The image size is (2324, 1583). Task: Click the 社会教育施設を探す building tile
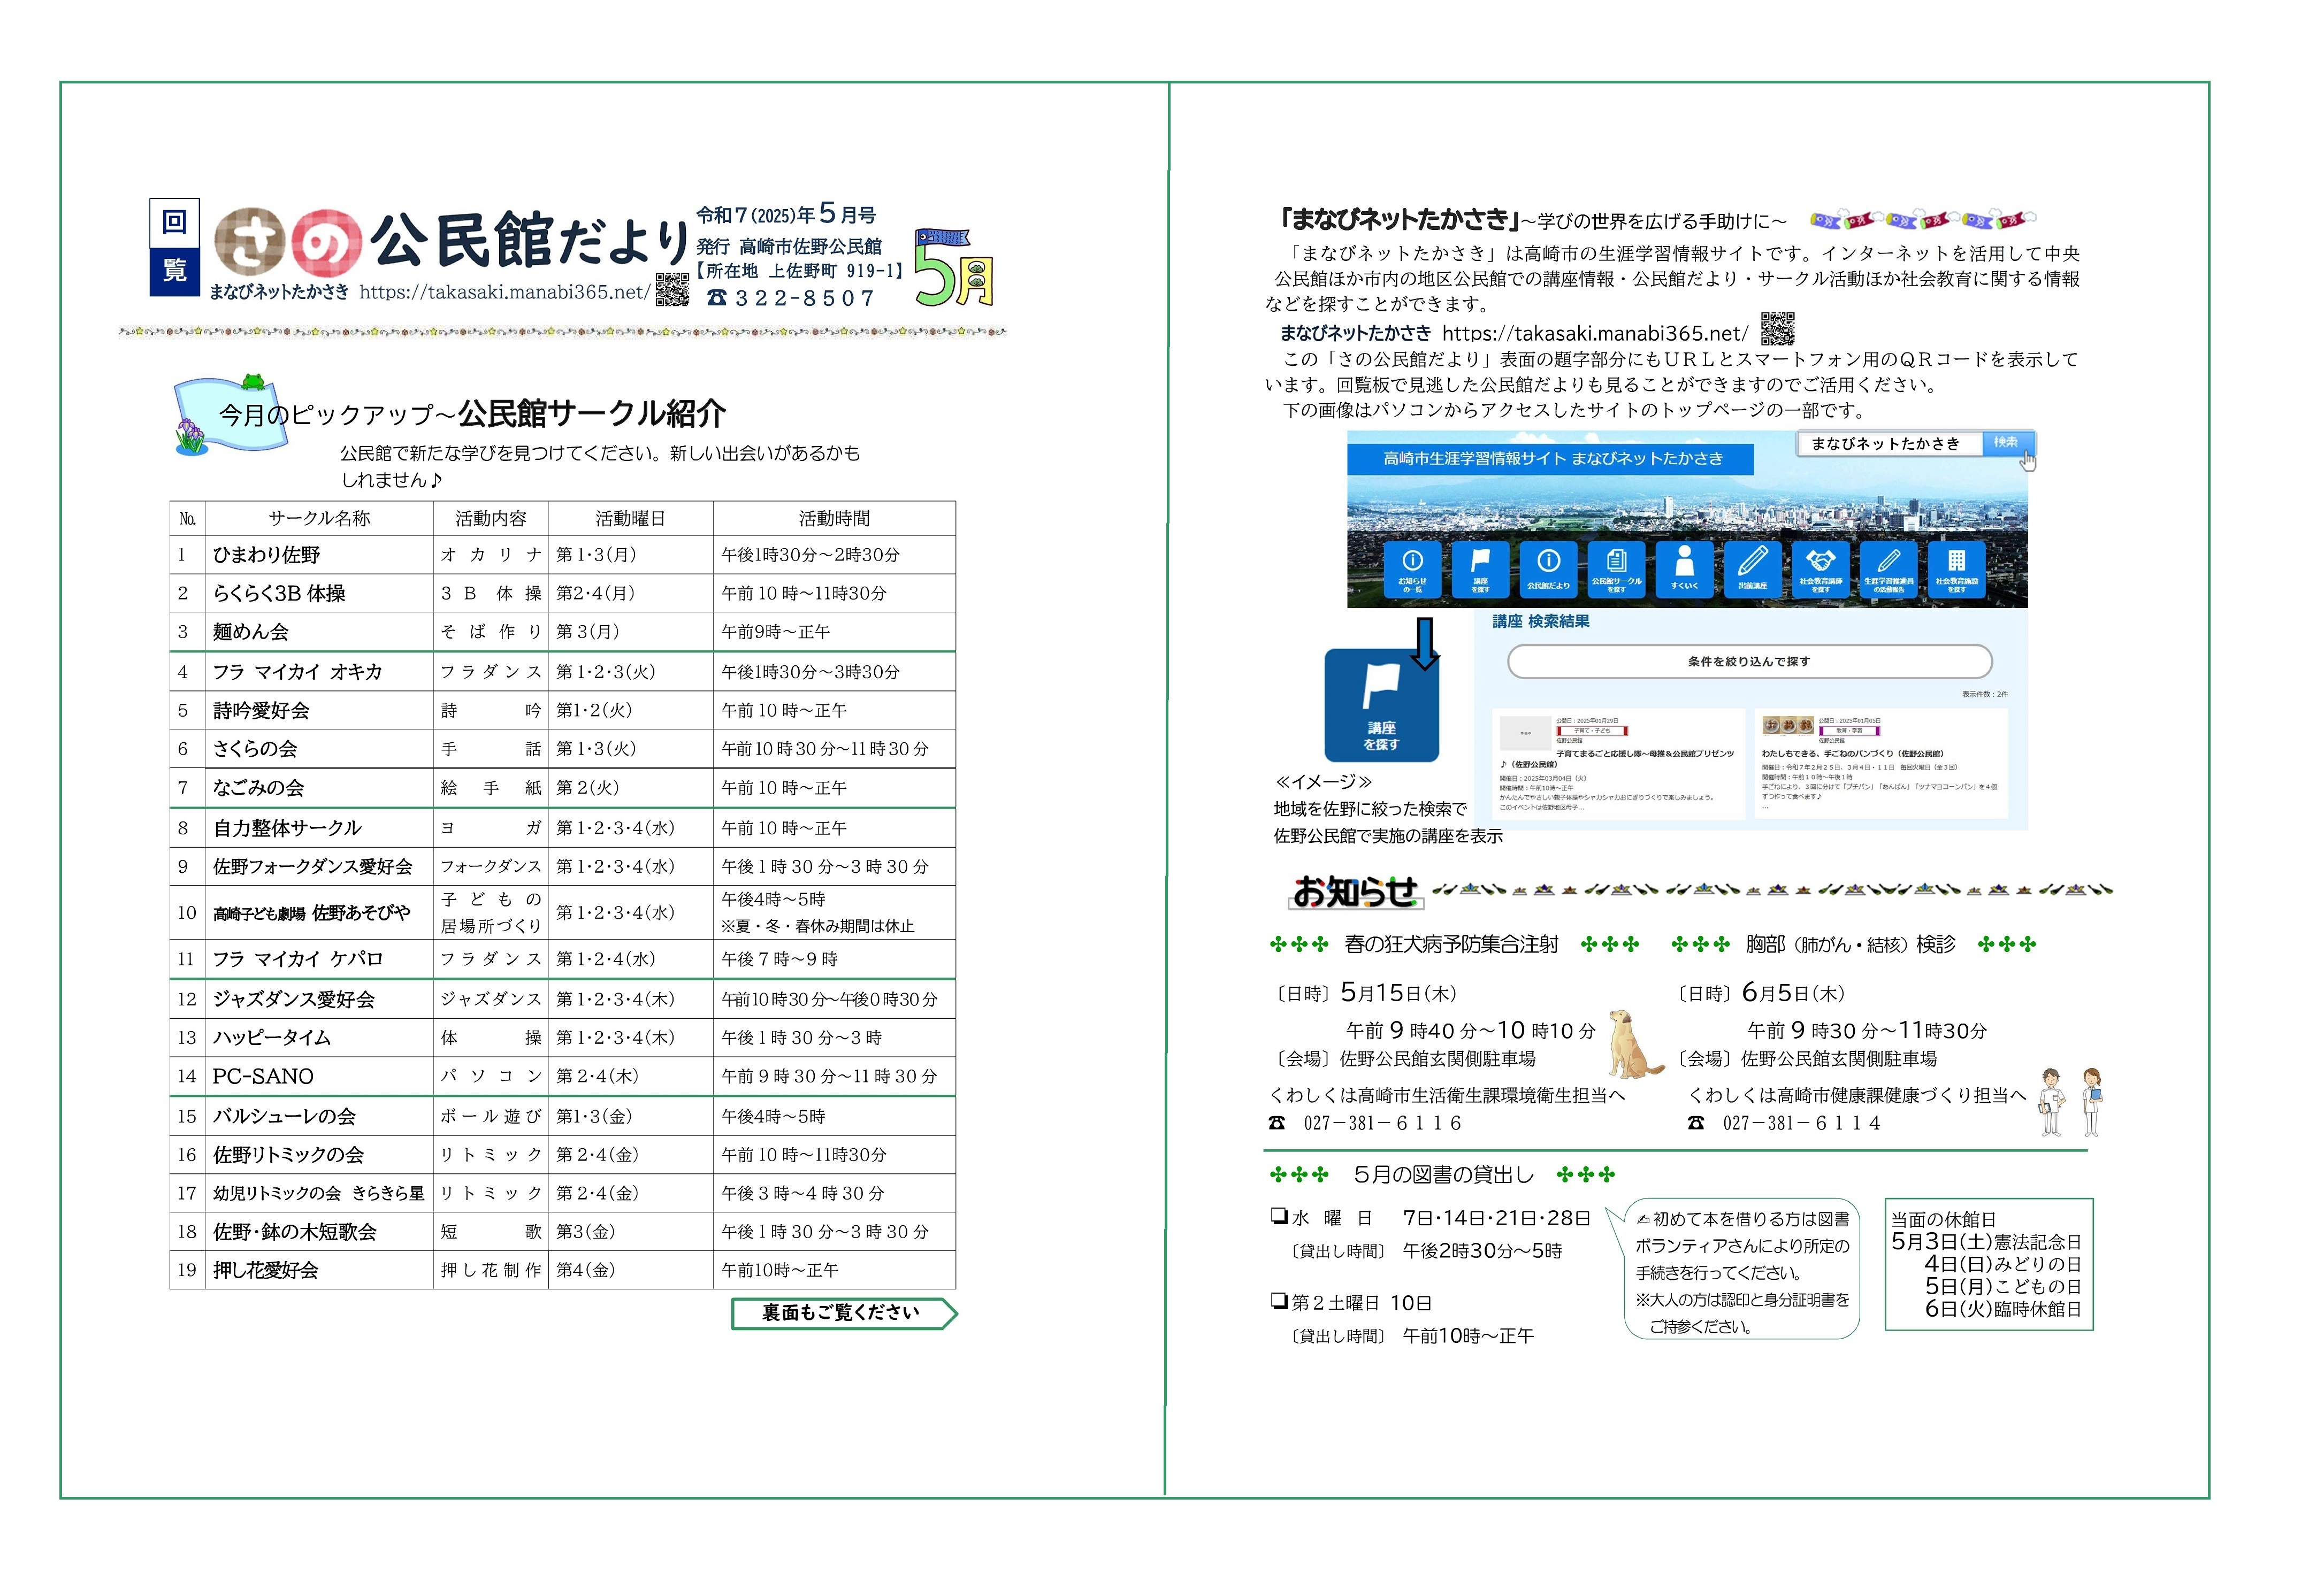(x=1956, y=568)
